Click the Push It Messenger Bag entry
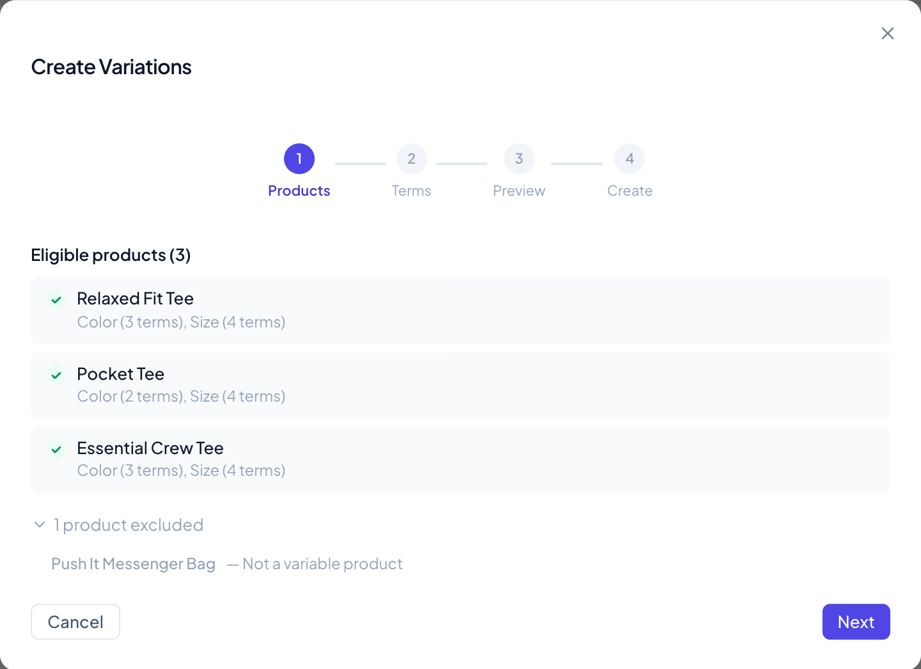This screenshot has width=921, height=669. (133, 564)
